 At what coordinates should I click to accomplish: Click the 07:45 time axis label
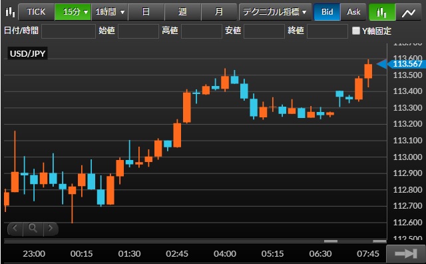[368, 253]
